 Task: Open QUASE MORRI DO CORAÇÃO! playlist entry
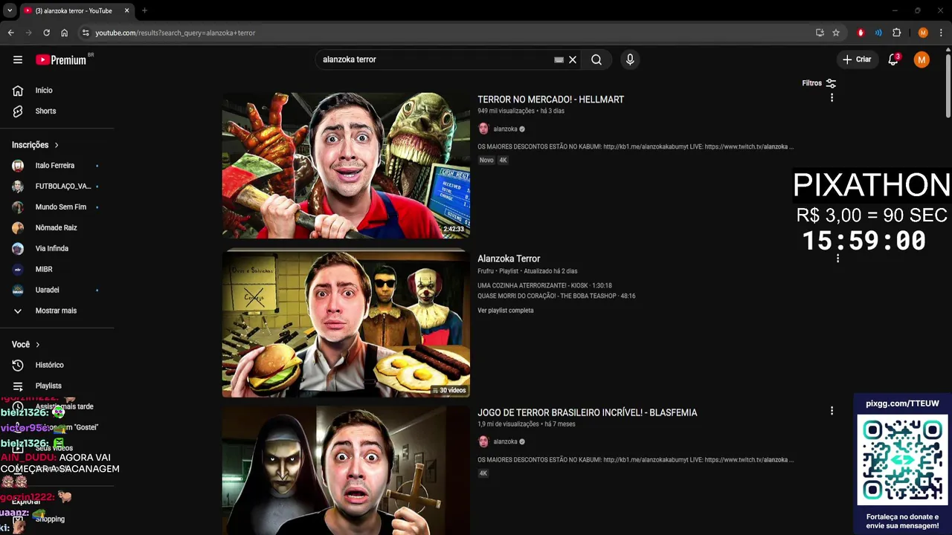point(556,296)
